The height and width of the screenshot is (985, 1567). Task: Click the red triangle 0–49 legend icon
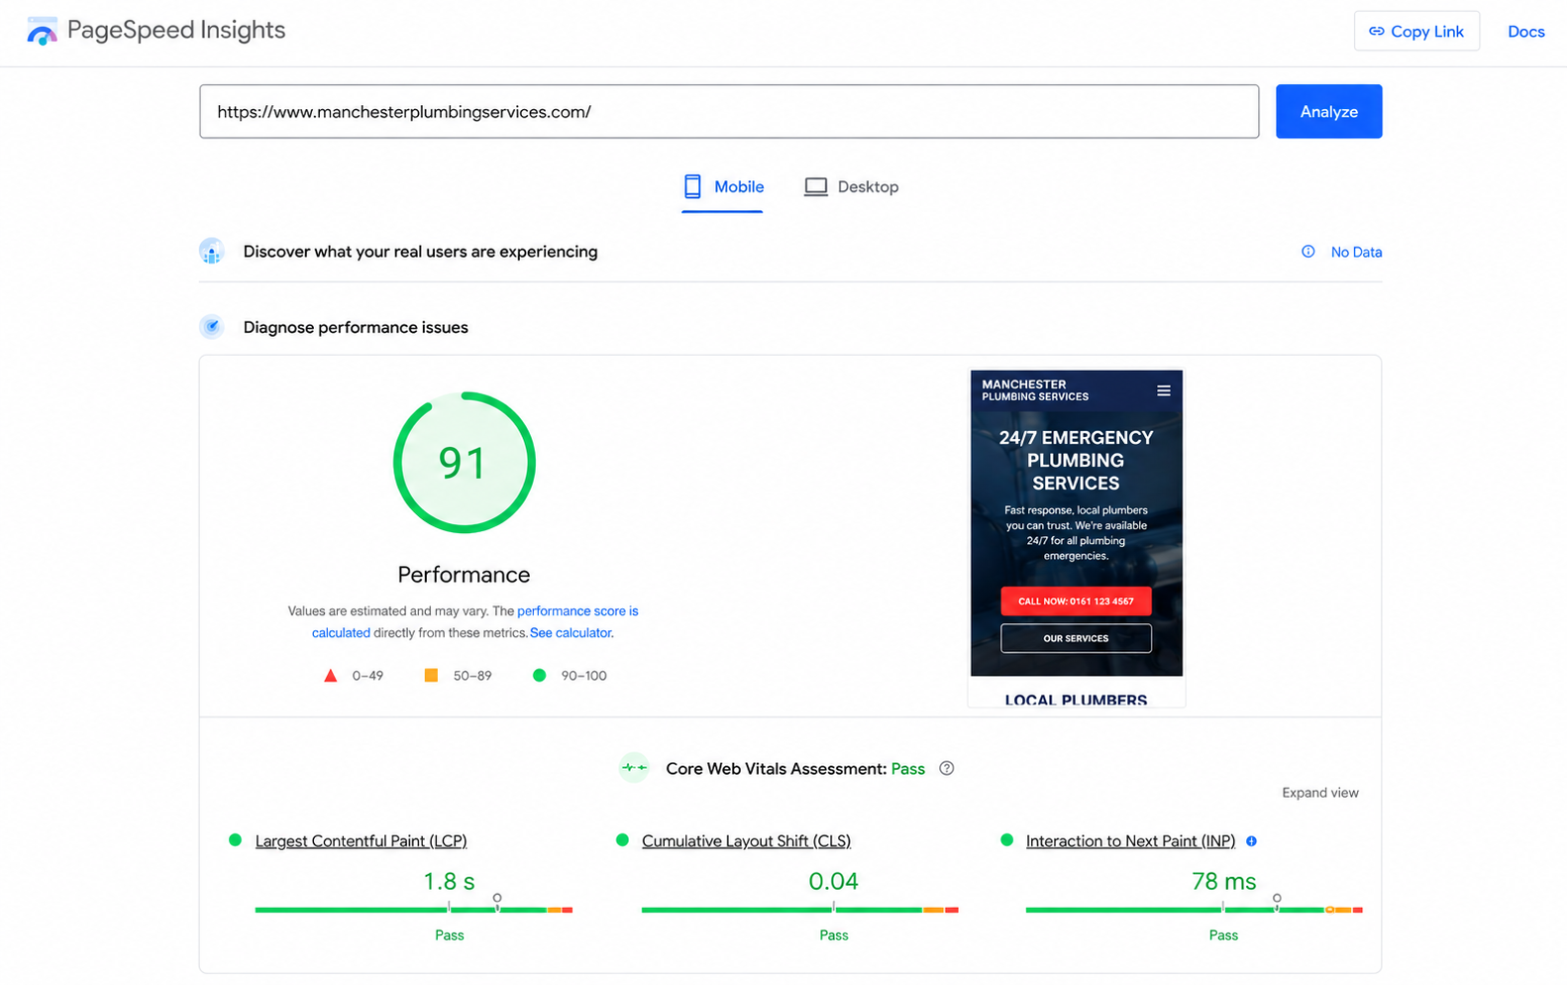point(331,676)
